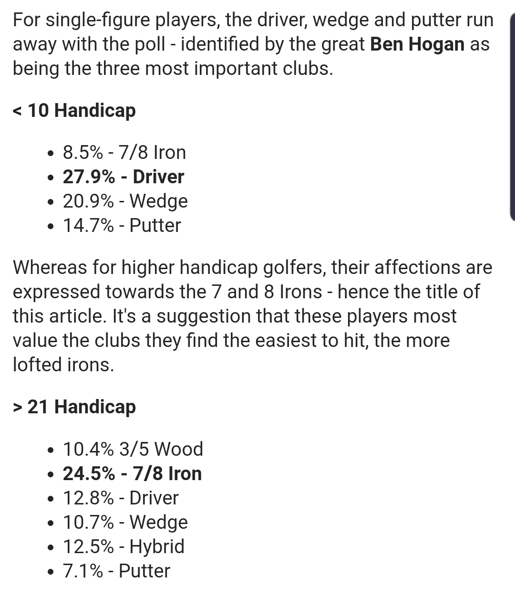Click the bold '24.5% - 7/8 Iron' entry

[132, 473]
